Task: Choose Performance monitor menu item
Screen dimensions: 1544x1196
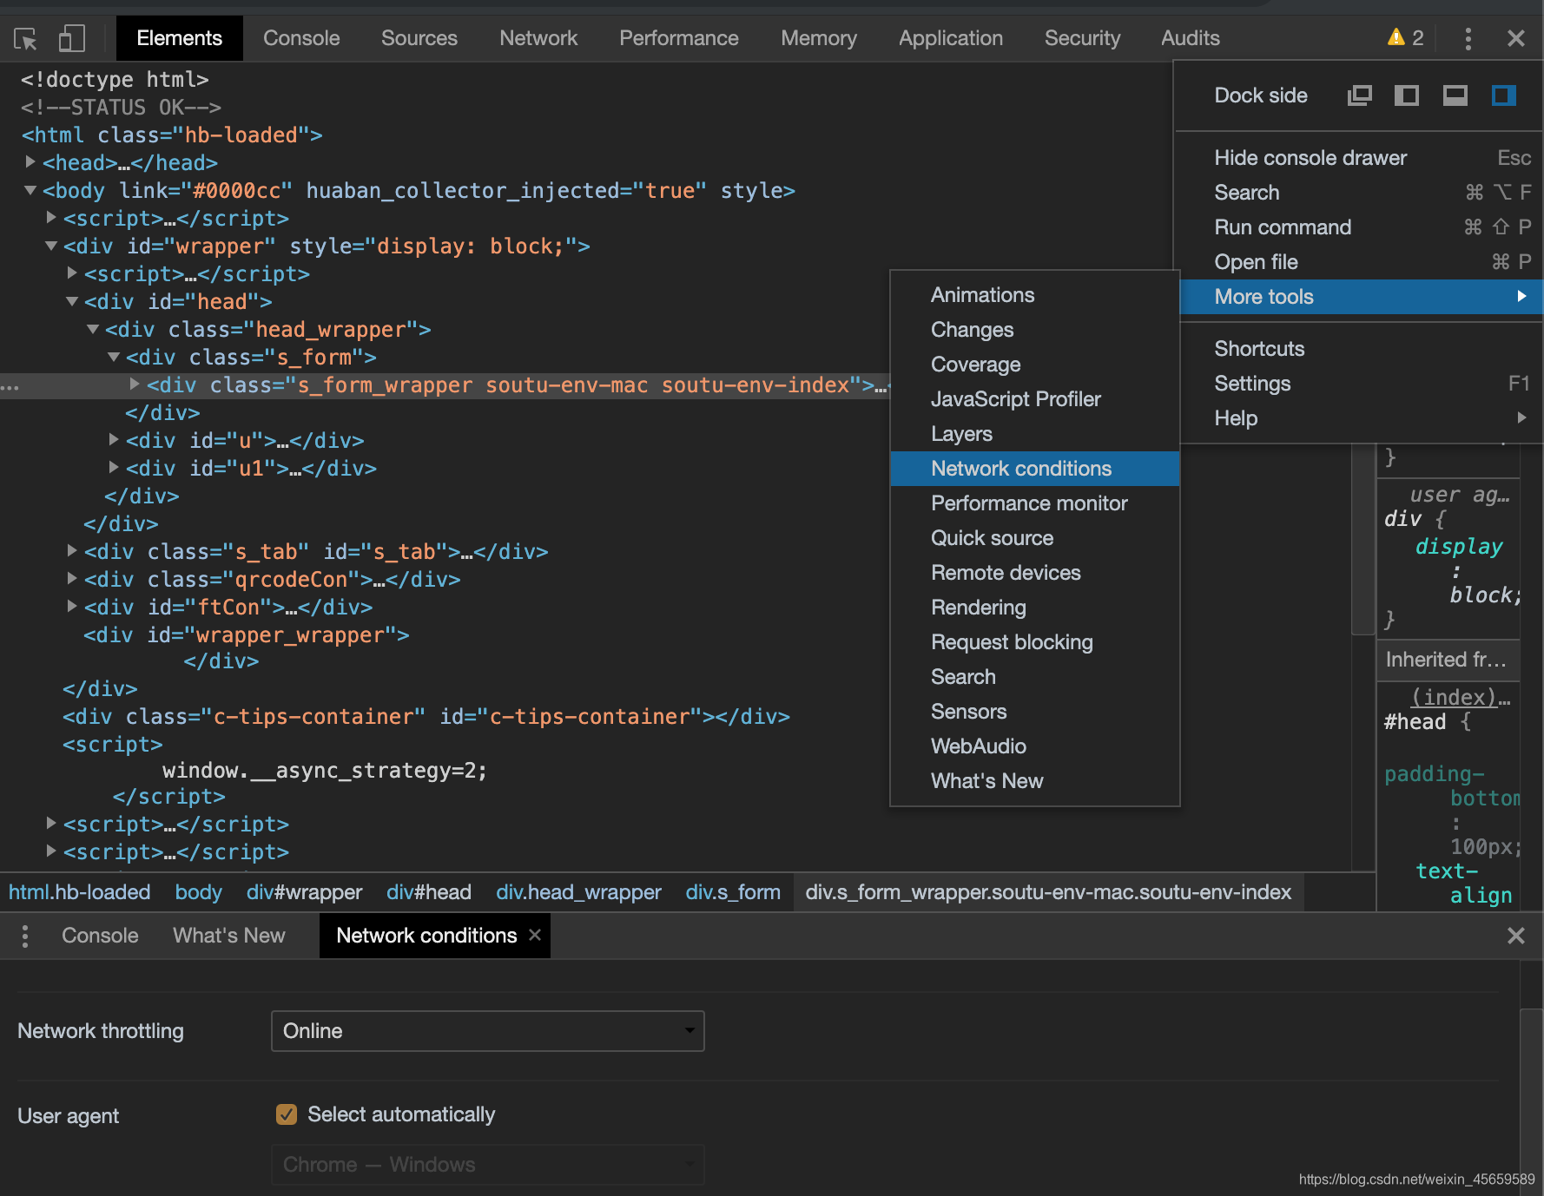Action: coord(1035,503)
